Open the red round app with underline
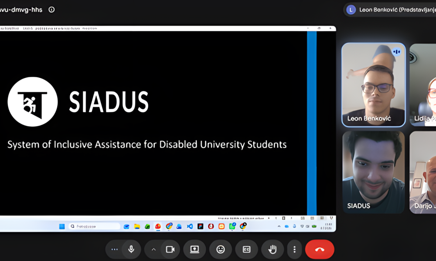436x261 pixels. [158, 226]
